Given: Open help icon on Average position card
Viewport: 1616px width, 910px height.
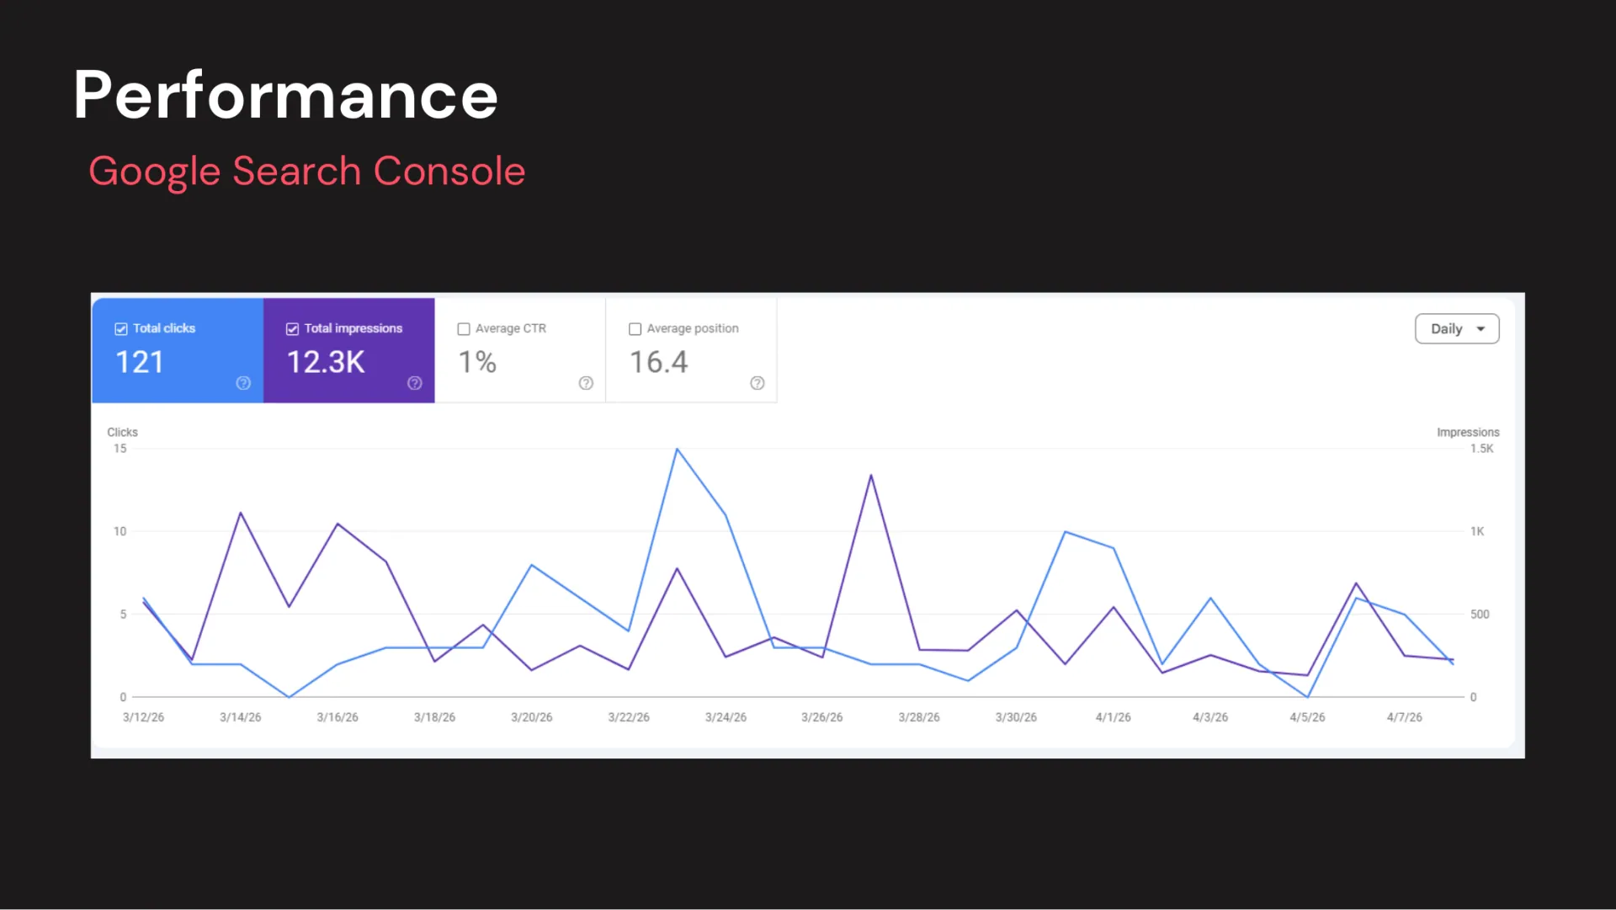Looking at the screenshot, I should point(757,383).
